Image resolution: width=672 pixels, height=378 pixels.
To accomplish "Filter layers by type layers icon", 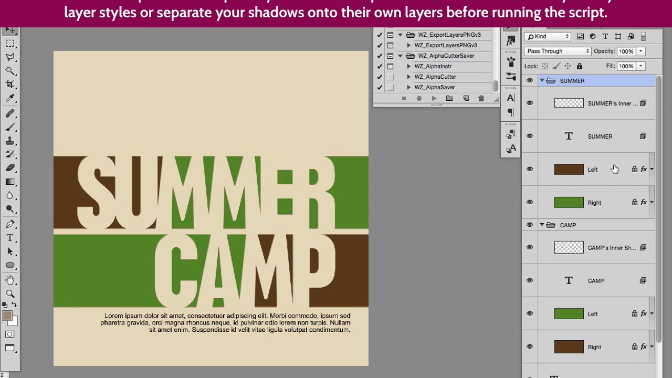I will (x=605, y=36).
